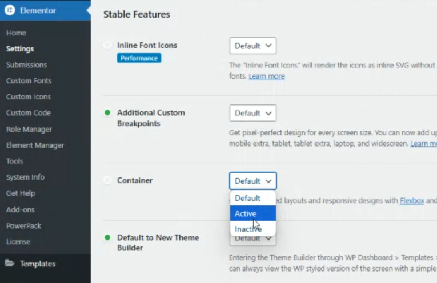Open Additional Custom Breakpoints dropdown
Image resolution: width=437 pixels, height=283 pixels.
point(252,113)
